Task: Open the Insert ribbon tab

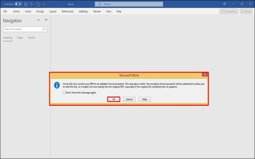Action: 28,11
